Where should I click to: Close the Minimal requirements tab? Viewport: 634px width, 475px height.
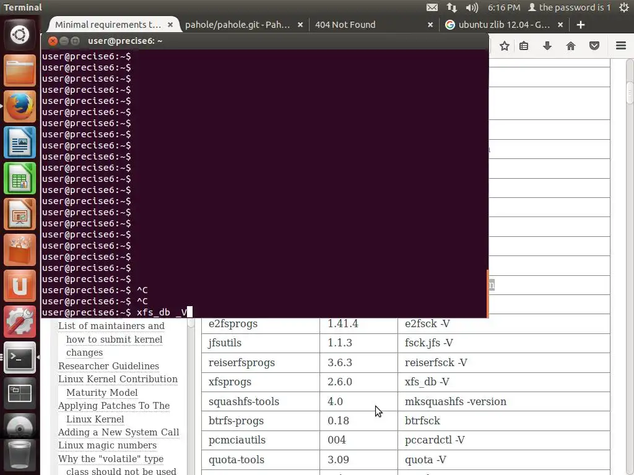click(170, 25)
